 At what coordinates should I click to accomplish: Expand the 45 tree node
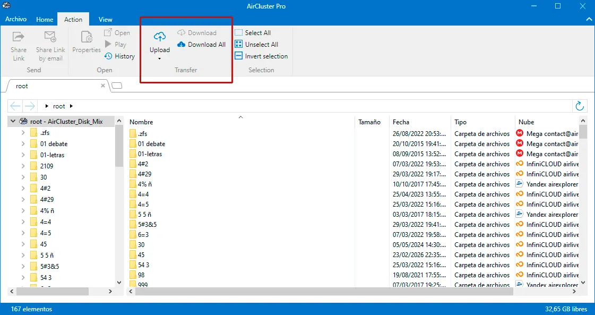click(x=23, y=244)
